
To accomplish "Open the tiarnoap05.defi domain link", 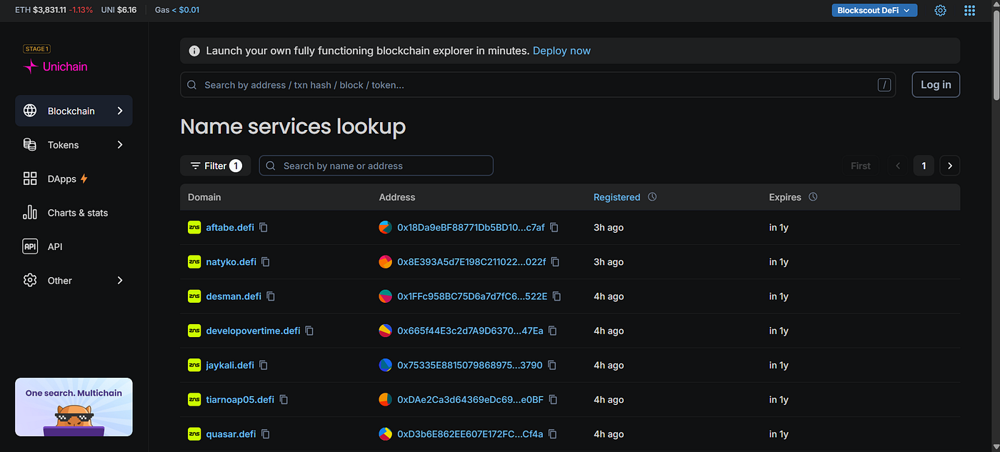I will [240, 399].
